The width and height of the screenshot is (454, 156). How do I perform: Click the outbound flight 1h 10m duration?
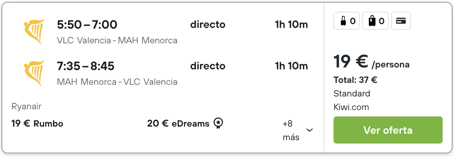point(291,25)
